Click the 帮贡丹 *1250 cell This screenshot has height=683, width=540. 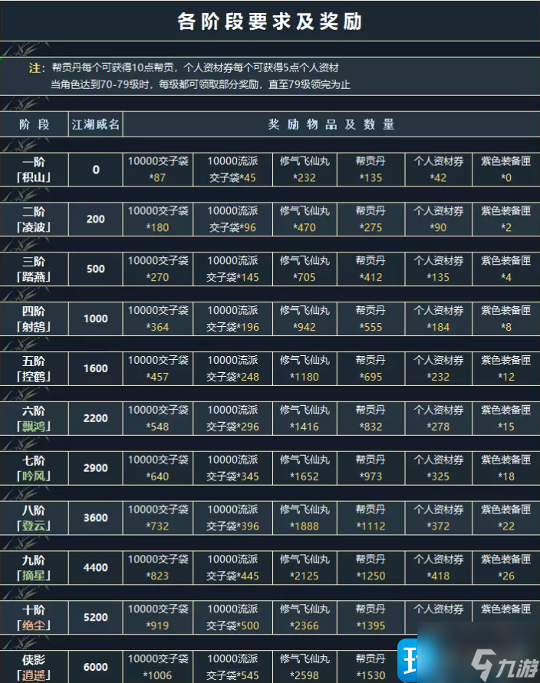click(370, 568)
